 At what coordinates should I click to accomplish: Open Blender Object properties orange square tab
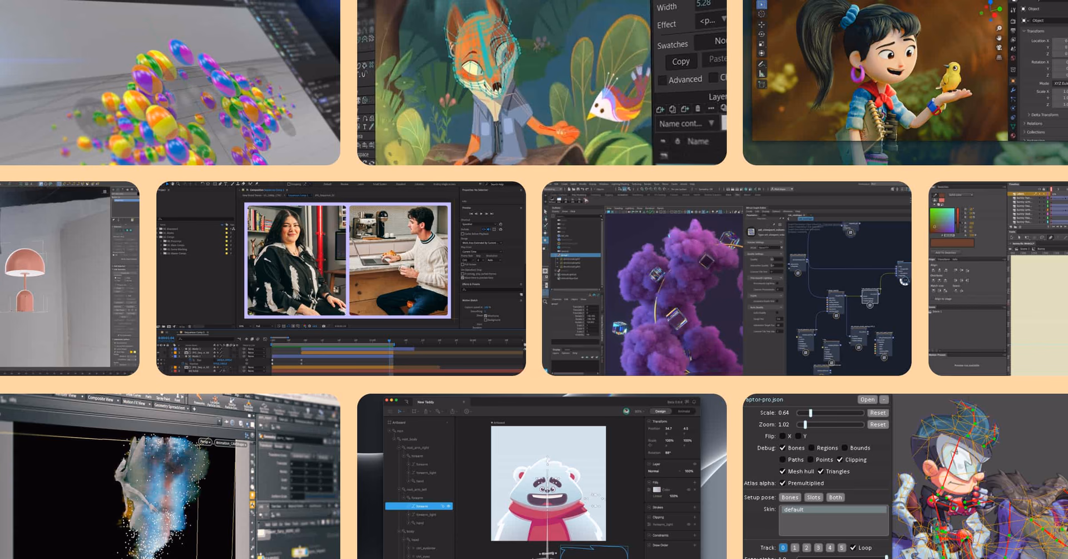point(1013,81)
